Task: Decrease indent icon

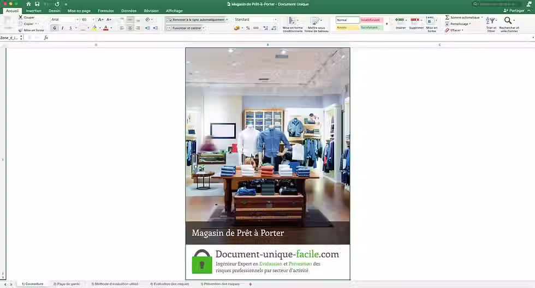Action: click(147, 28)
